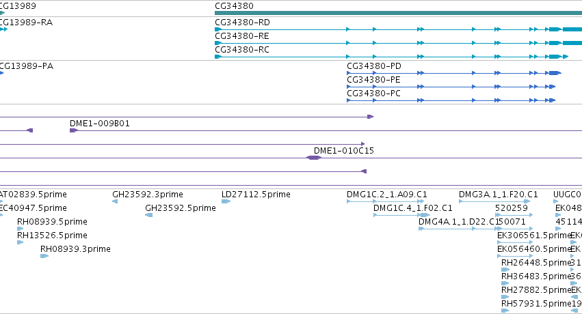Viewport: 582px width, 314px height.
Task: Open transcript CG34380-RD label
Action: (242, 23)
